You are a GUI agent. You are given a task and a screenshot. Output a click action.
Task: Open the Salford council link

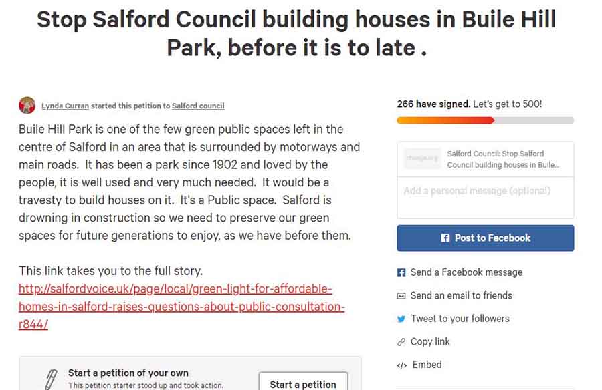pyautogui.click(x=198, y=106)
